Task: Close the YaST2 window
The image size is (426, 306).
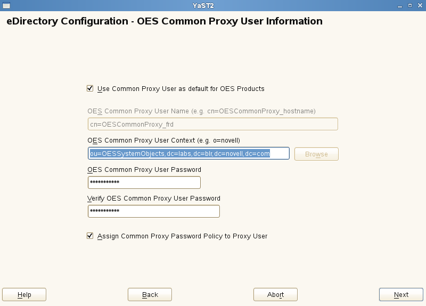Action: 419,5
